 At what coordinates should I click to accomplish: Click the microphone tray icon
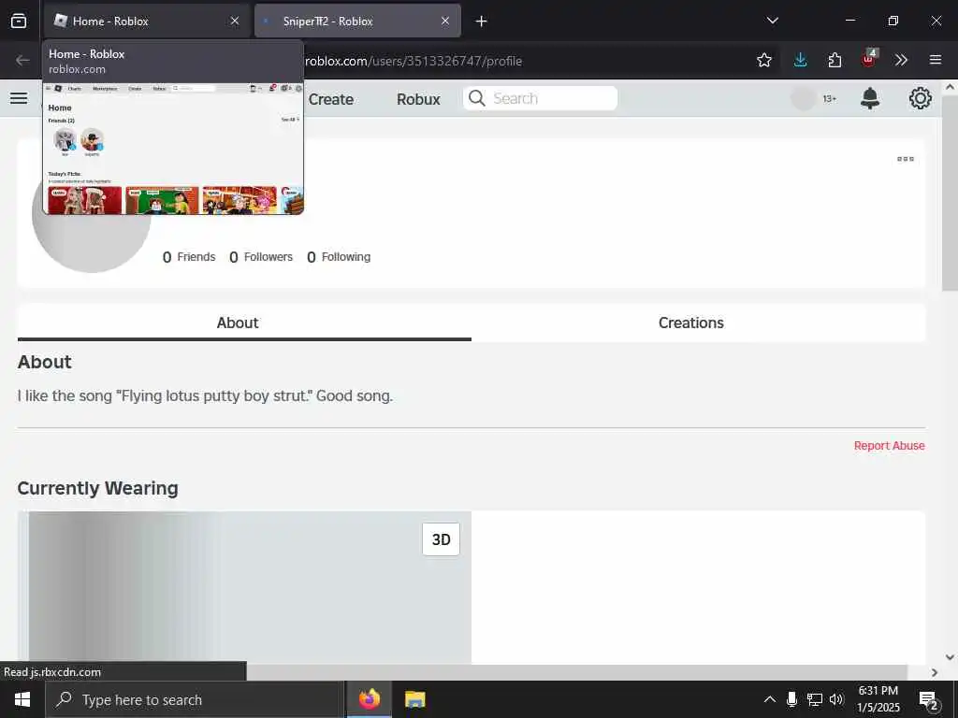(x=791, y=699)
